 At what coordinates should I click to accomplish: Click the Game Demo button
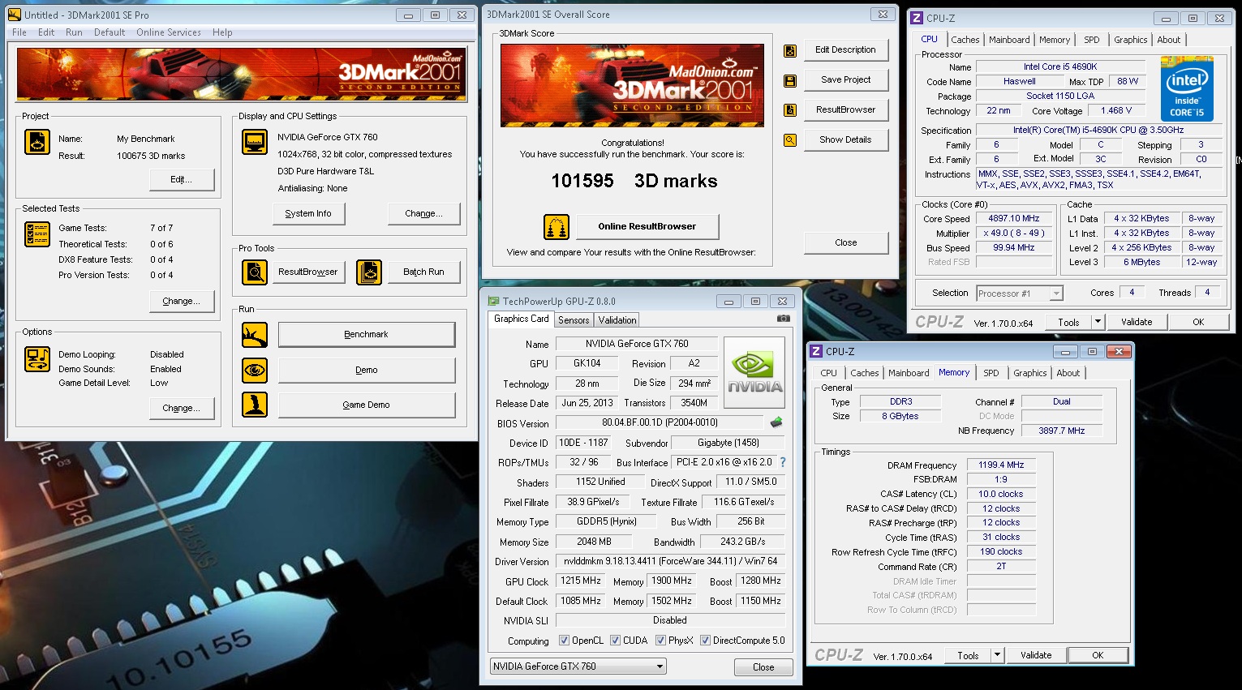tap(366, 405)
